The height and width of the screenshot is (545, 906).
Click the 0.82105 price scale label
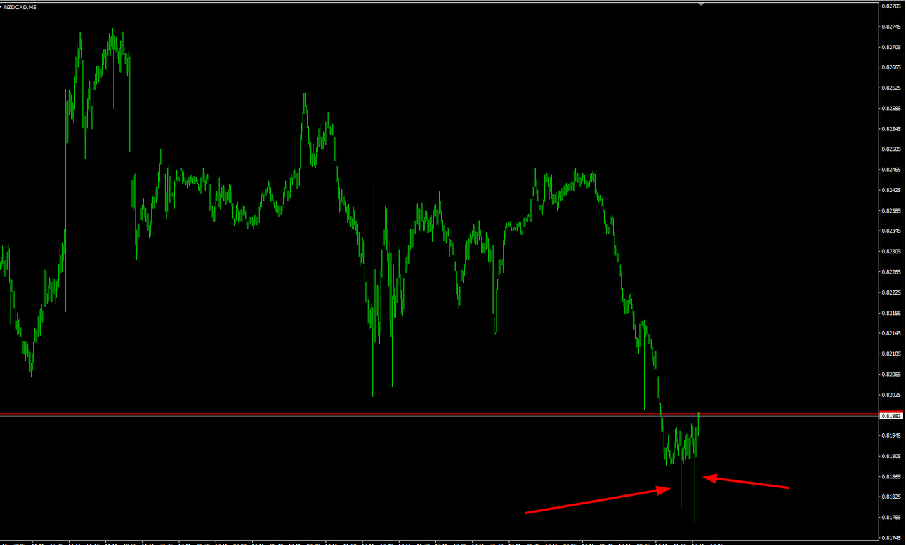click(x=891, y=354)
